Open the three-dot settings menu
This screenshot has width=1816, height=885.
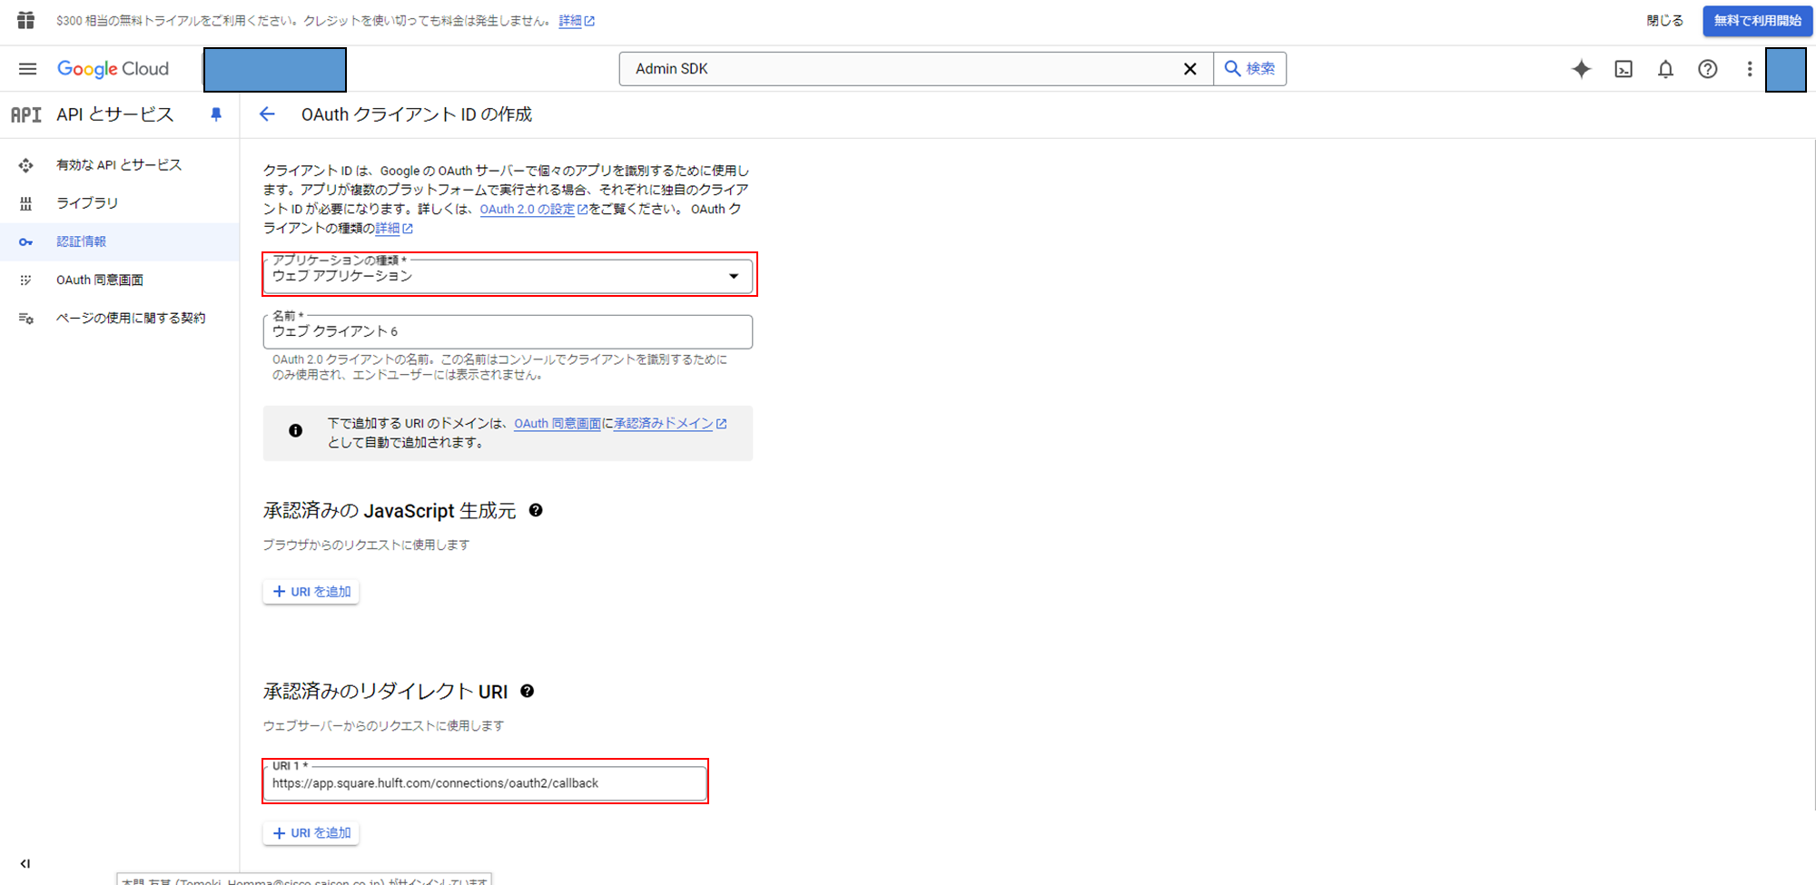click(1750, 69)
